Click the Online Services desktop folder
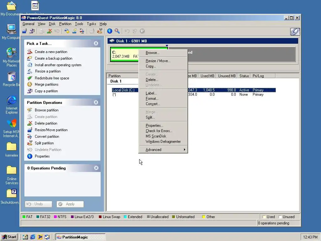Screen dimensions: 321x241 pyautogui.click(x=12, y=175)
